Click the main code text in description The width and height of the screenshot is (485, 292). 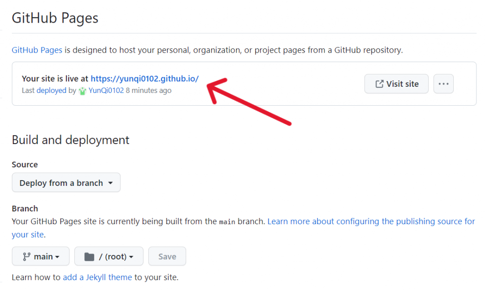point(227,222)
